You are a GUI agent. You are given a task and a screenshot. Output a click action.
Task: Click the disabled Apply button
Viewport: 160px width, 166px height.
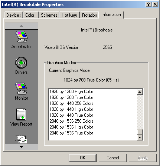tap(143, 158)
